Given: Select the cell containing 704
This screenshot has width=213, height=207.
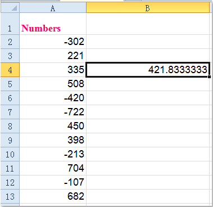Looking at the screenshot, I should click(x=53, y=168).
